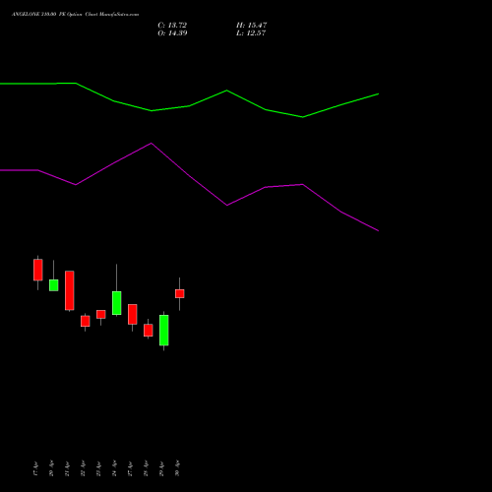This screenshot has width=492, height=492.
Task: Click the 29 Apr date label
Action: (x=161, y=468)
